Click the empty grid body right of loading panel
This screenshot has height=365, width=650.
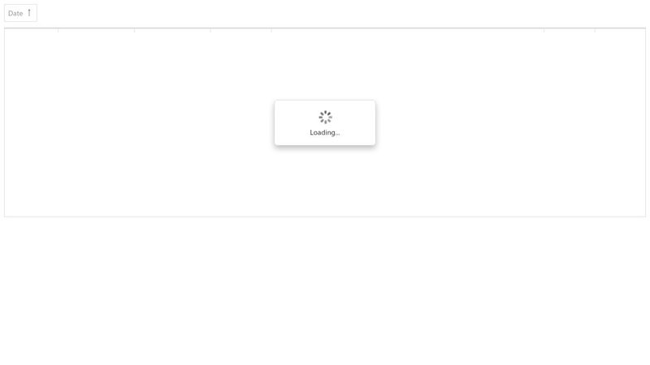511,122
